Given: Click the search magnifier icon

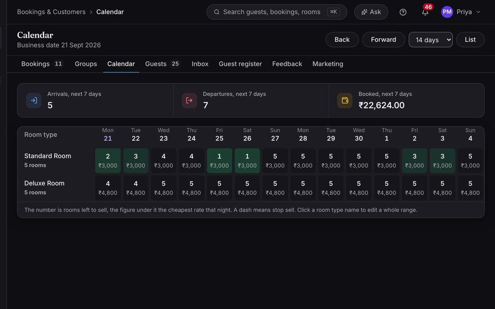Looking at the screenshot, I should pos(217,12).
